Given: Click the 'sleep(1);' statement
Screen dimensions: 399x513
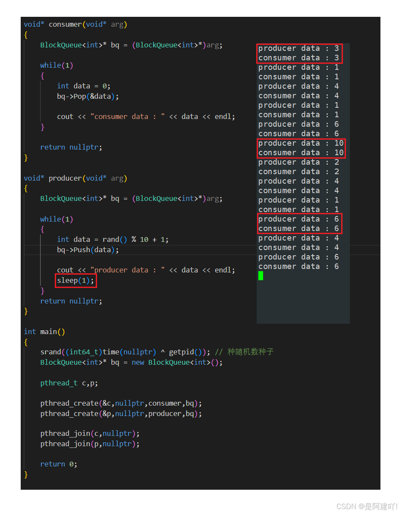Looking at the screenshot, I should coord(75,281).
